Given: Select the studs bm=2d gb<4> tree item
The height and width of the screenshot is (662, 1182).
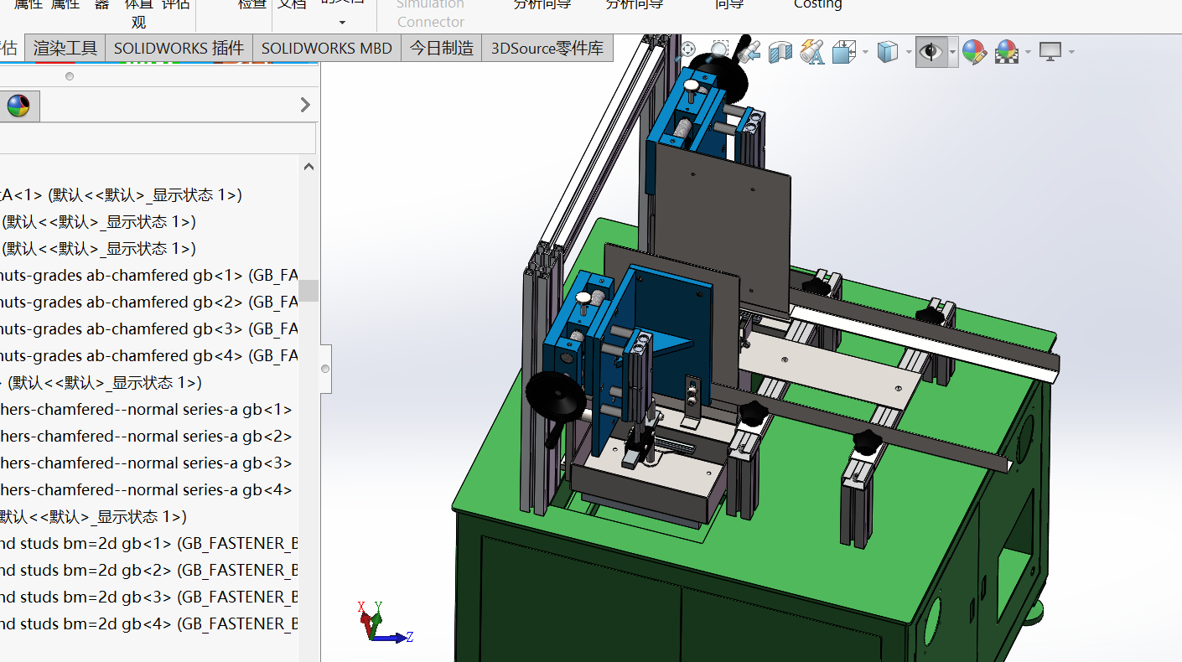Looking at the screenshot, I should [x=148, y=623].
